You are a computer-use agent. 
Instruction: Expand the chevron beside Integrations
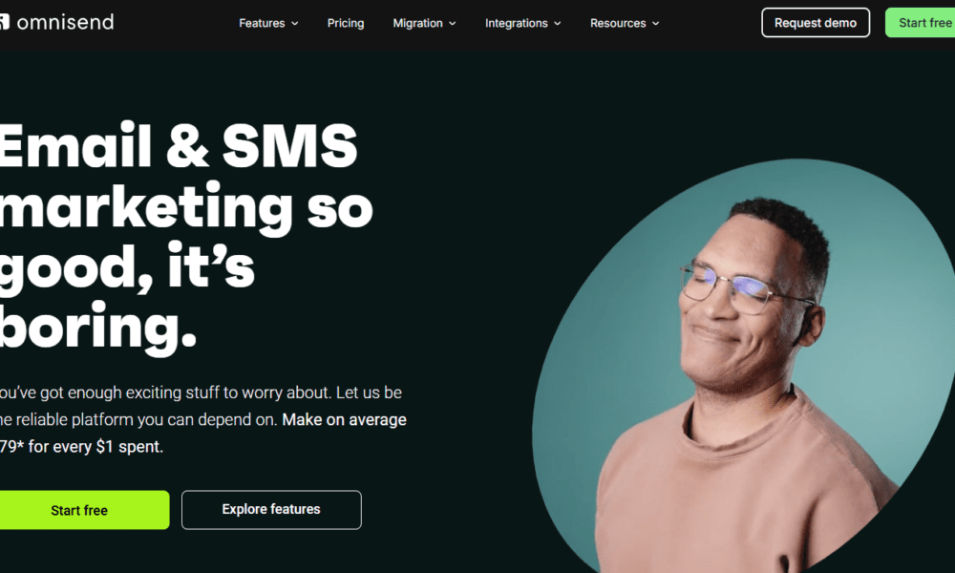558,23
